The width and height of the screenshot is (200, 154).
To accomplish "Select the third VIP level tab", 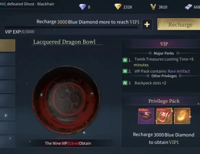I will (x=8, y=73).
